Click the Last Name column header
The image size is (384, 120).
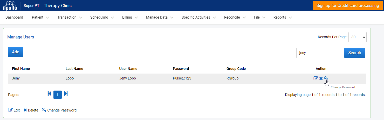[74, 69]
